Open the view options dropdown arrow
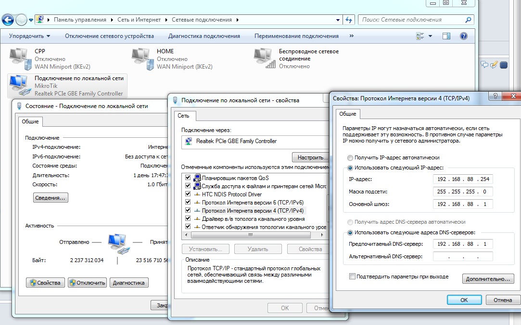This screenshot has width=521, height=325. click(x=430, y=36)
